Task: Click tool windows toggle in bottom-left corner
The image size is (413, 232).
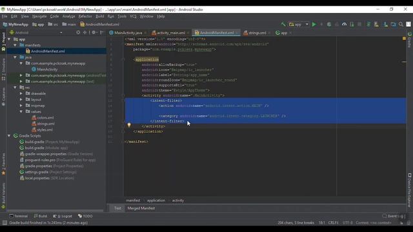Action: (5, 223)
